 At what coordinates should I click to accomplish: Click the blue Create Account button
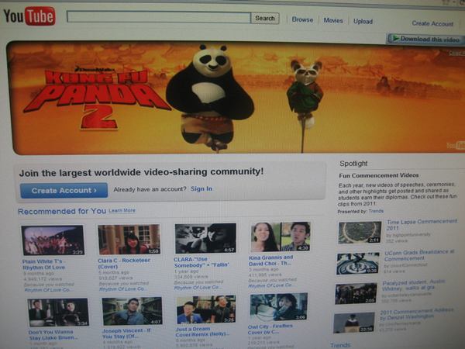click(64, 190)
